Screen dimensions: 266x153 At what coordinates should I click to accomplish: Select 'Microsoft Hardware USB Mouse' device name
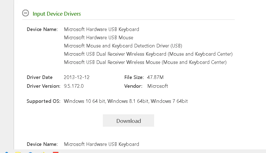pos(98,38)
